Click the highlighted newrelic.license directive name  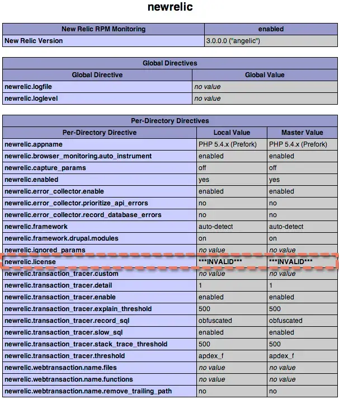point(29,262)
